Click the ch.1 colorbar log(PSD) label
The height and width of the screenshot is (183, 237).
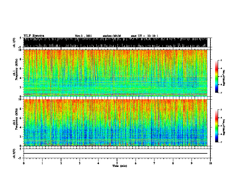coord(224,78)
